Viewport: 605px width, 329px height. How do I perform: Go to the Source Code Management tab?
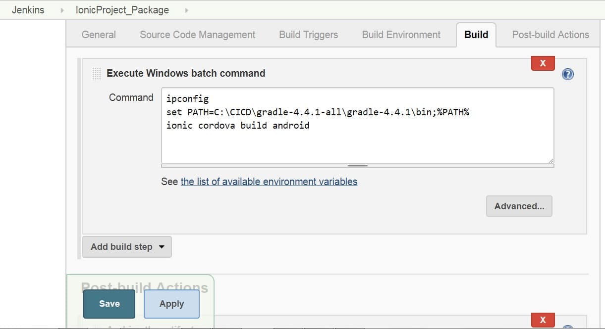point(197,35)
